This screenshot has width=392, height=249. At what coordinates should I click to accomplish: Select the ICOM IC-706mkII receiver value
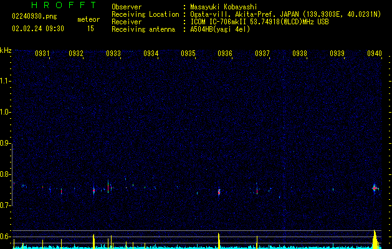coord(259,22)
